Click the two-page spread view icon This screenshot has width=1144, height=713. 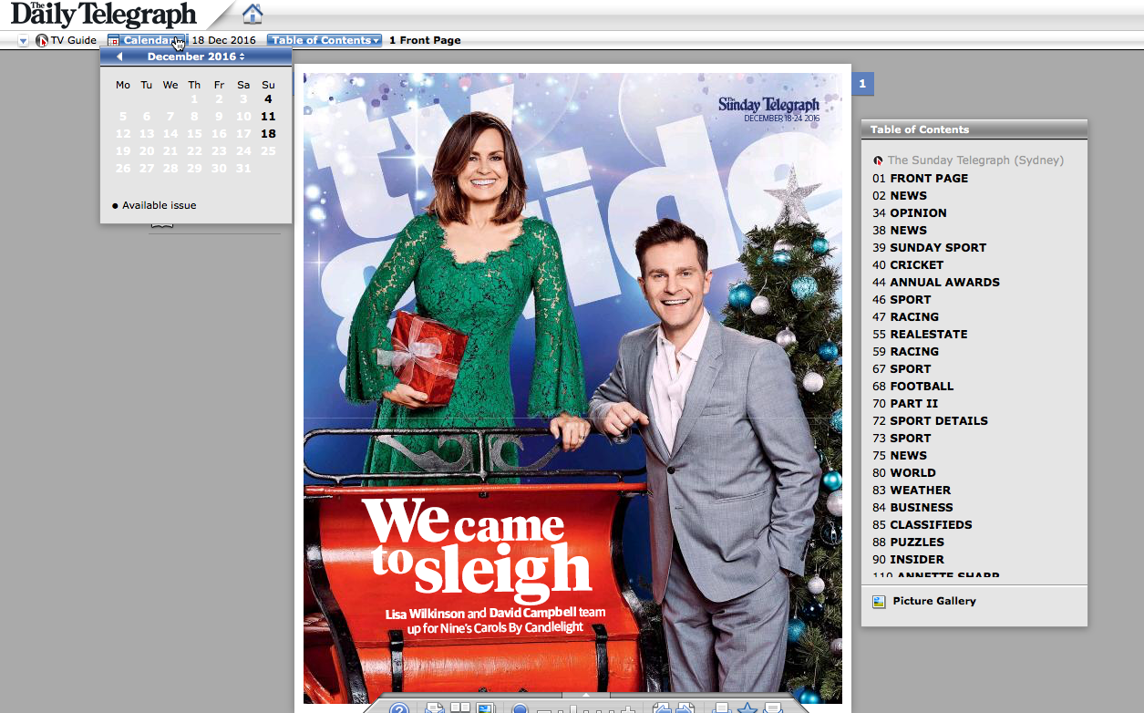click(x=460, y=708)
